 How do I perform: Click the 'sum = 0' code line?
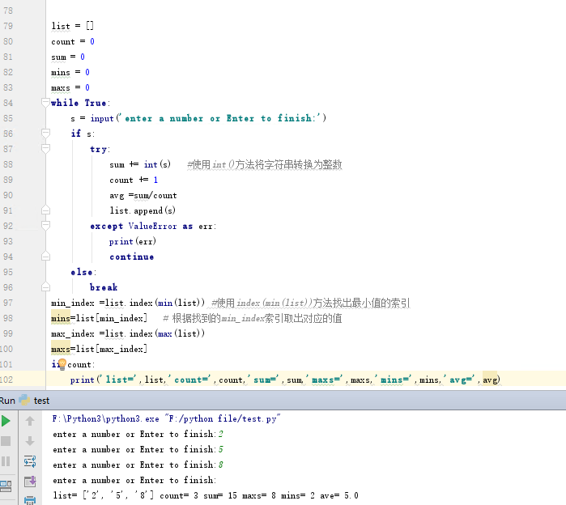pyautogui.click(x=68, y=57)
